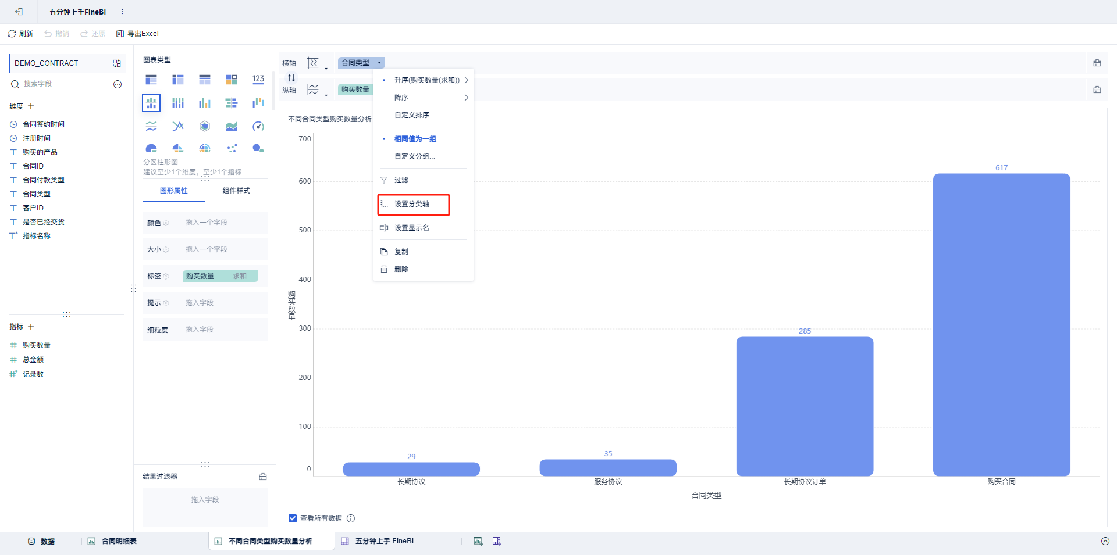
Task: Open the 合同类型 field dropdown arrow
Action: (x=379, y=63)
